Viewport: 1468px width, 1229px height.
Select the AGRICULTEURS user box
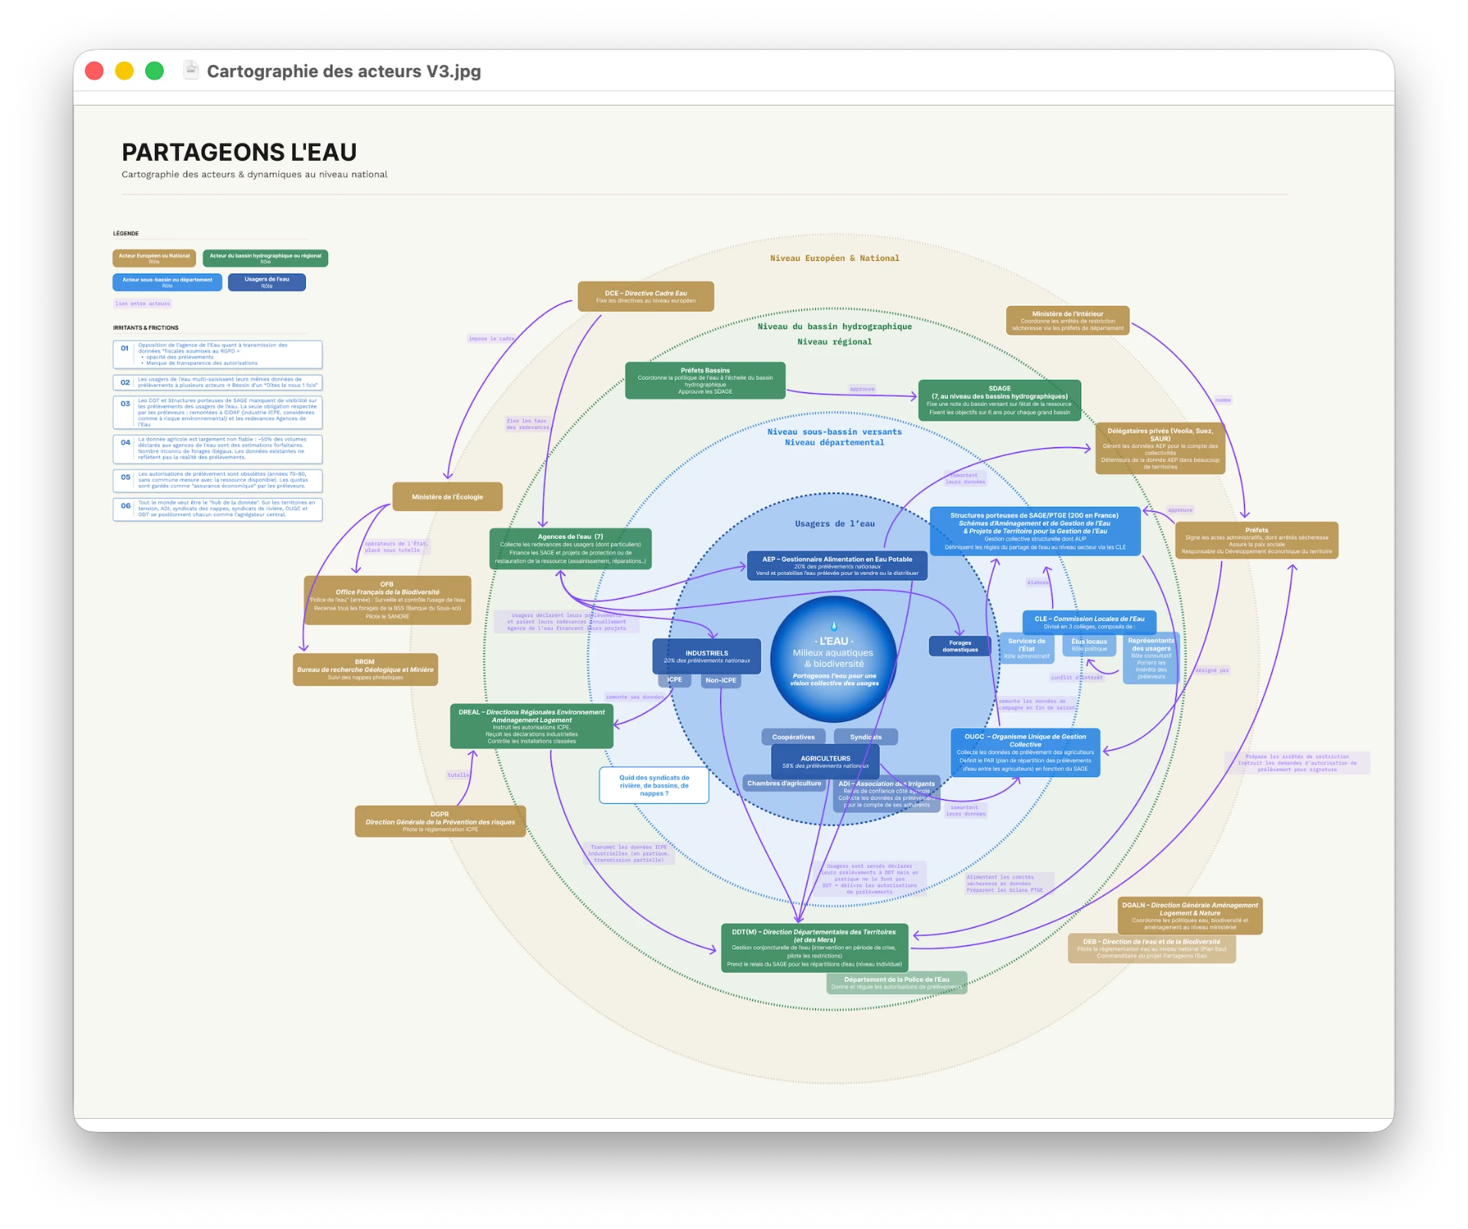(825, 762)
